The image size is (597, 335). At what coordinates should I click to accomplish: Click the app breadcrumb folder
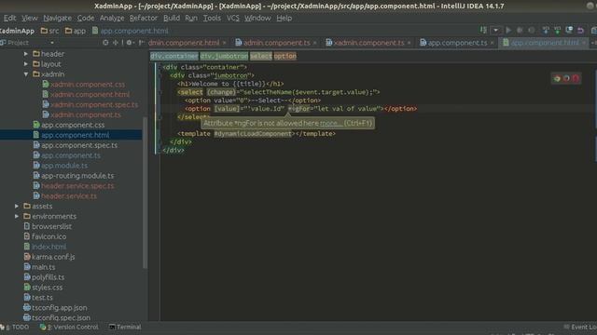tap(75, 31)
